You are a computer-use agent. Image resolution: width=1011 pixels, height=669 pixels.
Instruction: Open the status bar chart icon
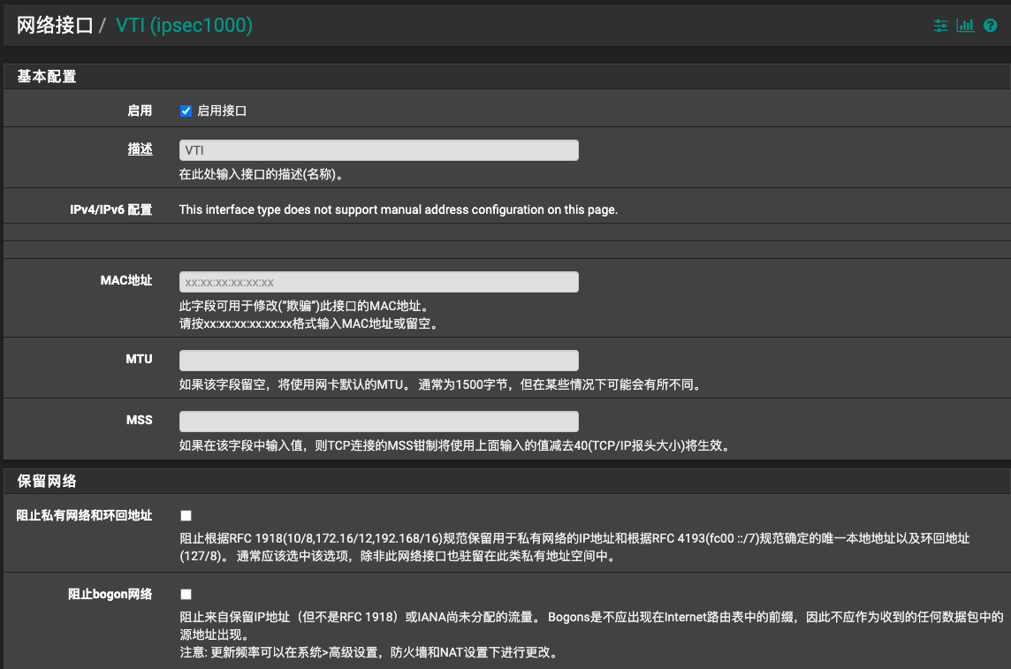point(965,27)
